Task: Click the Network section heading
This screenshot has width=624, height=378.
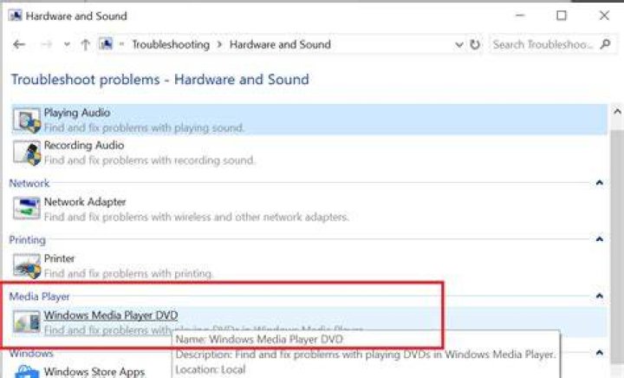Action: [29, 183]
